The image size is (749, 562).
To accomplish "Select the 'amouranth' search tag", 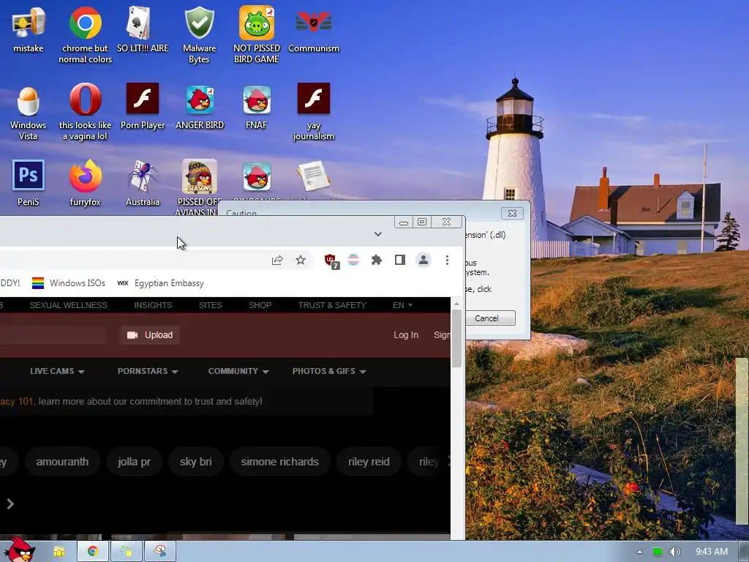I will [x=62, y=462].
